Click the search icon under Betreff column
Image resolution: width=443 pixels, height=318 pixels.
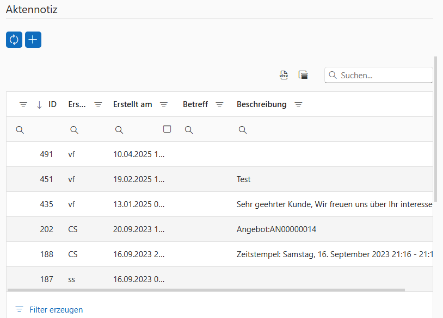(x=189, y=130)
